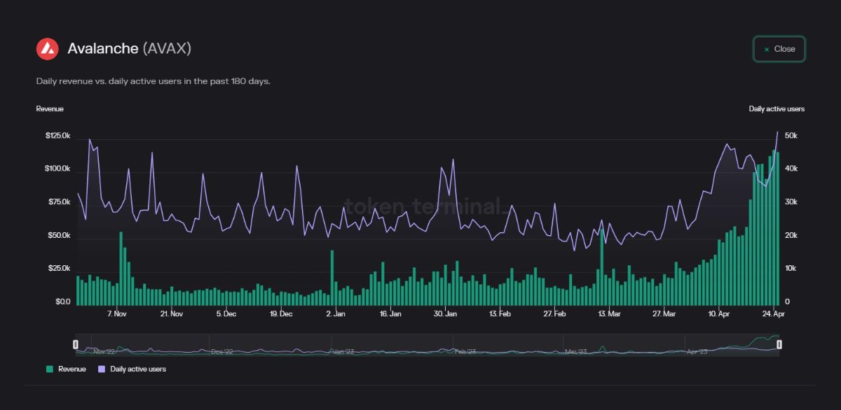The image size is (841, 410).
Task: Click the 16. Jan date label
Action: tap(390, 315)
